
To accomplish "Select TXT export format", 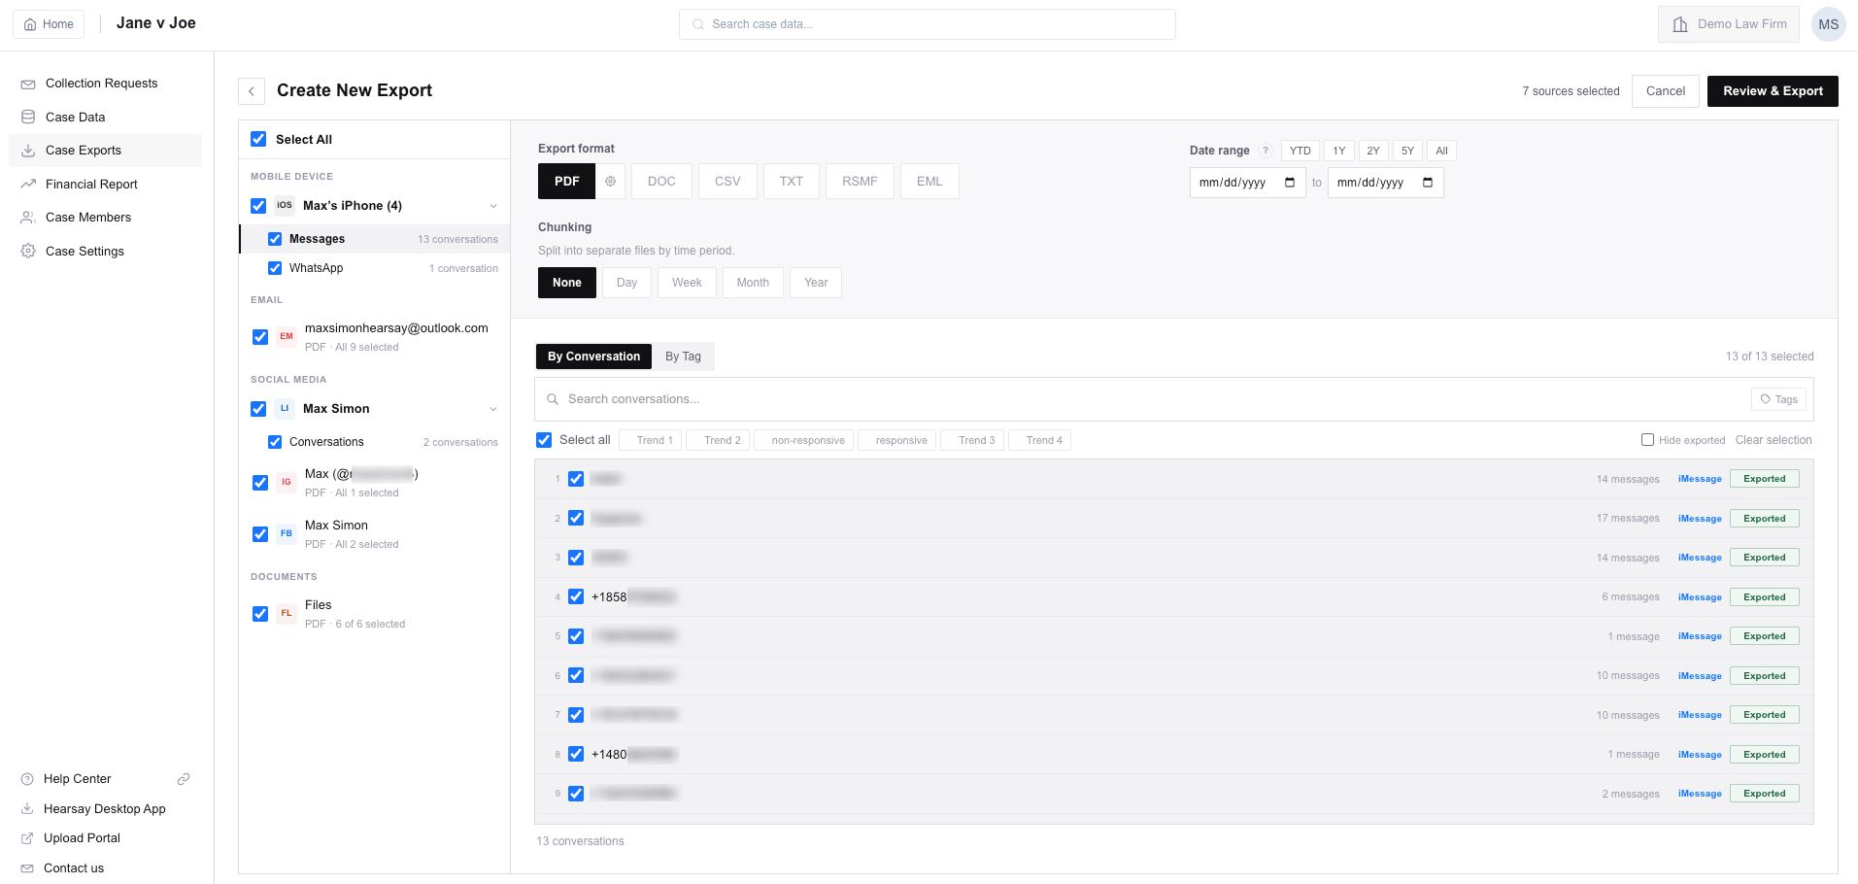I will click(x=792, y=182).
